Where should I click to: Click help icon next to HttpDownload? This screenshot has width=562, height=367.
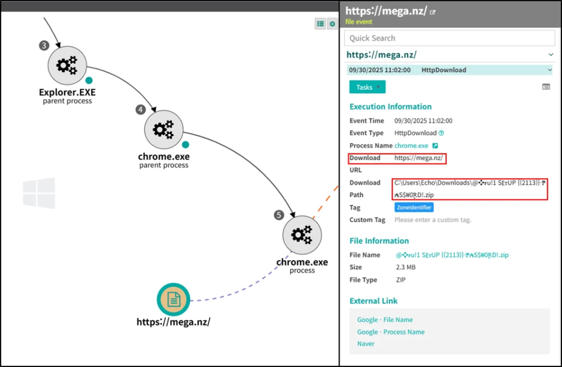tap(441, 133)
